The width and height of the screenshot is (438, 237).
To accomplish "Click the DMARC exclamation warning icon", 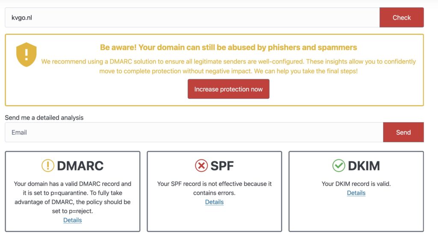I will [48, 166].
